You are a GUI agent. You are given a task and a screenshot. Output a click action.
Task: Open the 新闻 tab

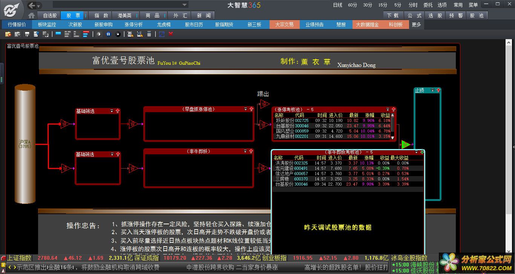(204, 15)
